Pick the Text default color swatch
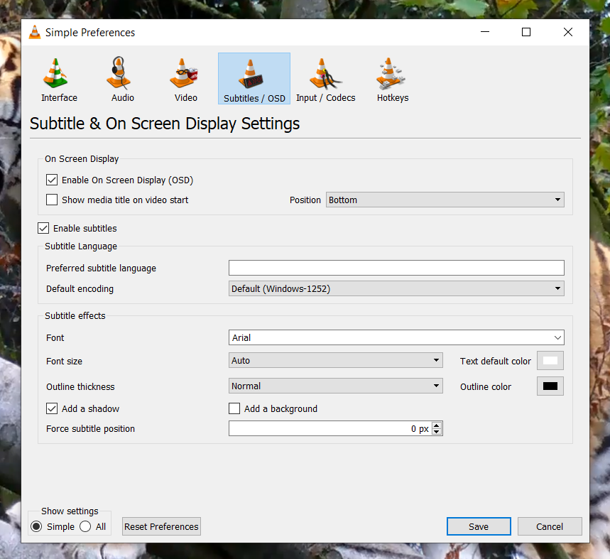 tap(550, 360)
